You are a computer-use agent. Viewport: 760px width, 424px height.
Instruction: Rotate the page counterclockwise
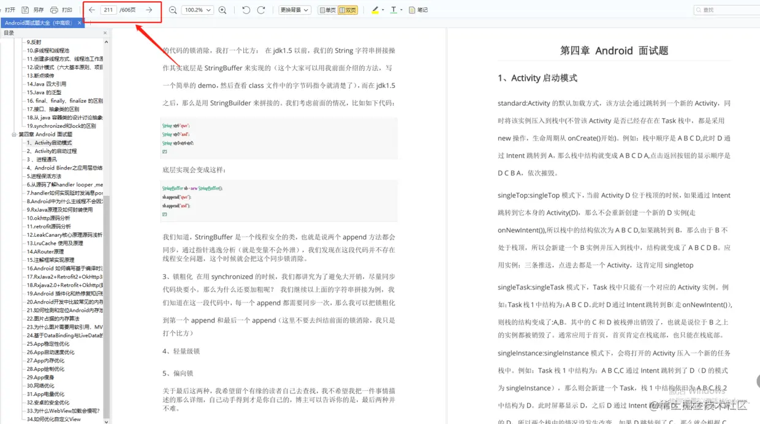[x=246, y=10]
